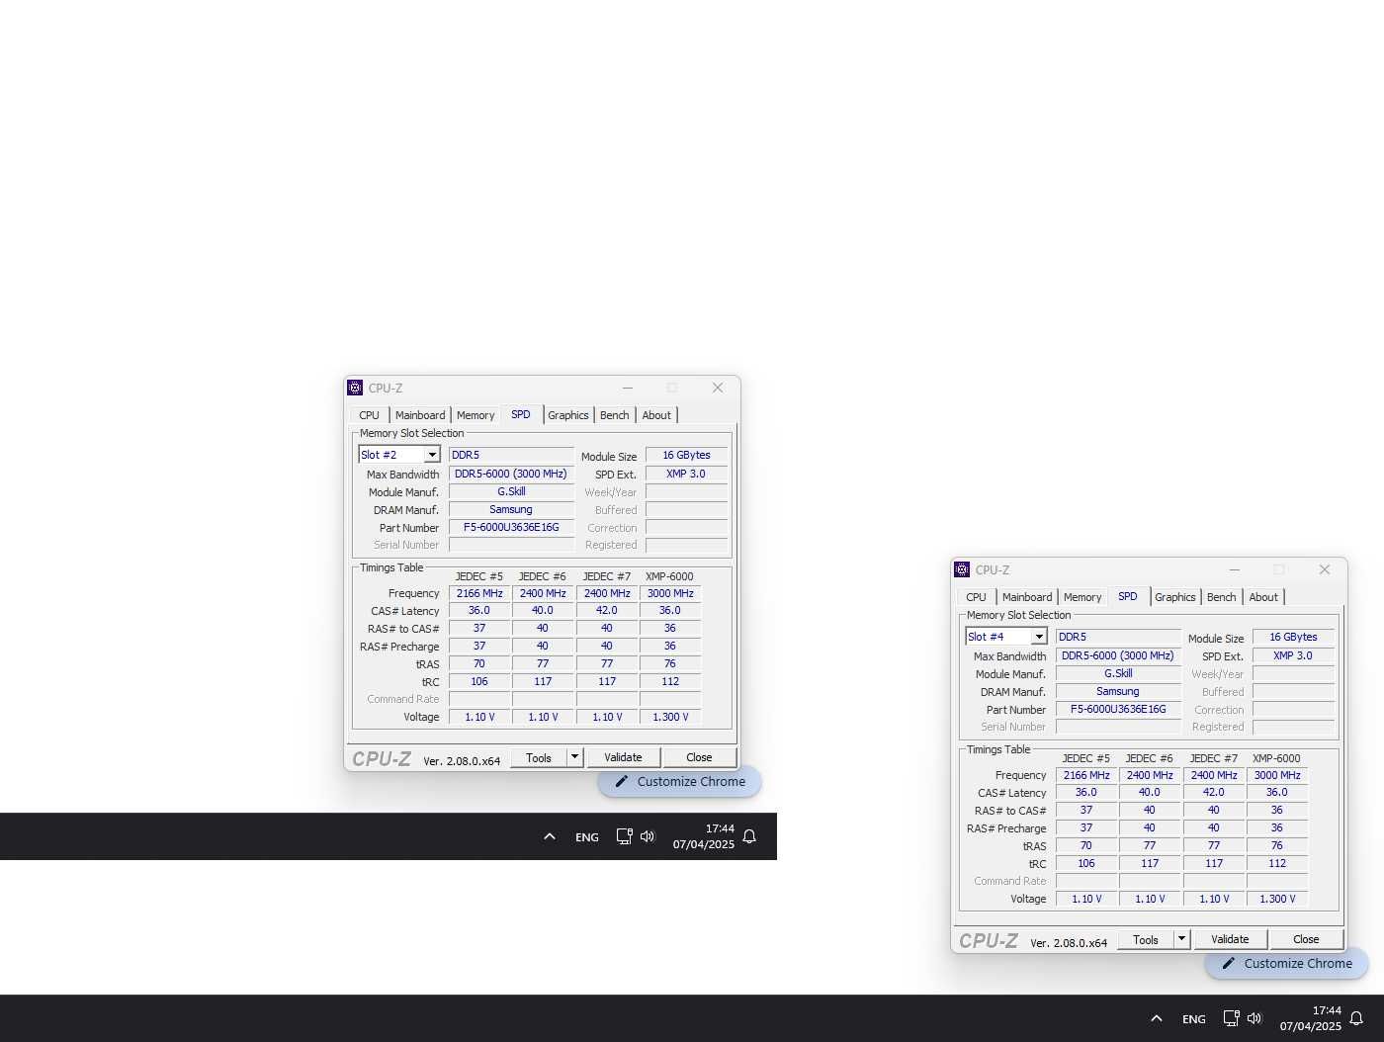Click the volume icon on taskbar below Slot #4 window
The image size is (1384, 1042).
click(1254, 1018)
